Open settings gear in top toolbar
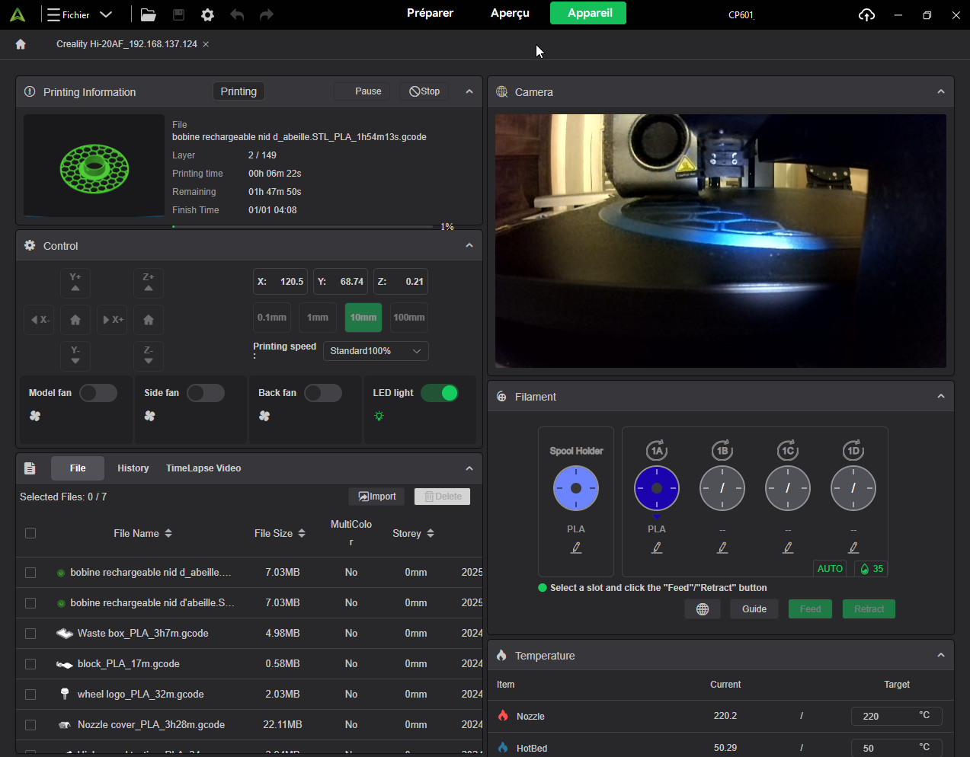 coord(207,14)
